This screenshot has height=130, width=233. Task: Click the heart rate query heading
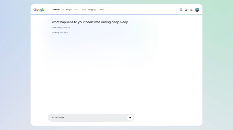pyautogui.click(x=90, y=22)
